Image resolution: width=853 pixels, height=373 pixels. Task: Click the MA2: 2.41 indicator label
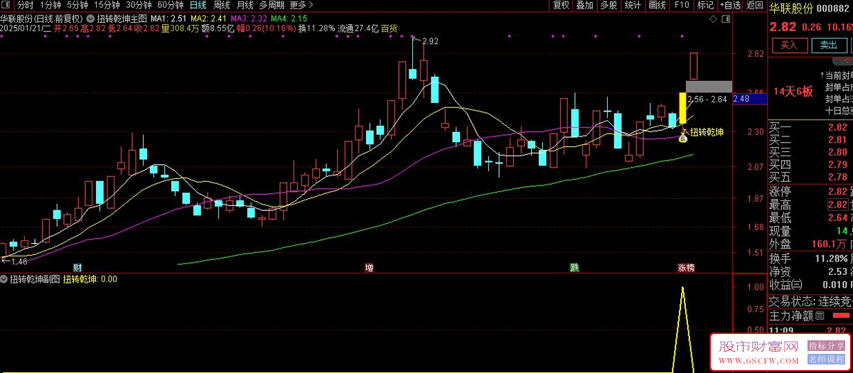(x=209, y=17)
